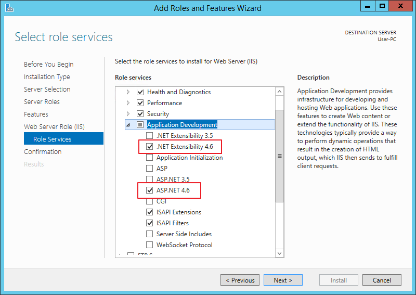Uncheck the ASP.NET 4.6 checkbox
416x295 pixels.
tap(150, 190)
